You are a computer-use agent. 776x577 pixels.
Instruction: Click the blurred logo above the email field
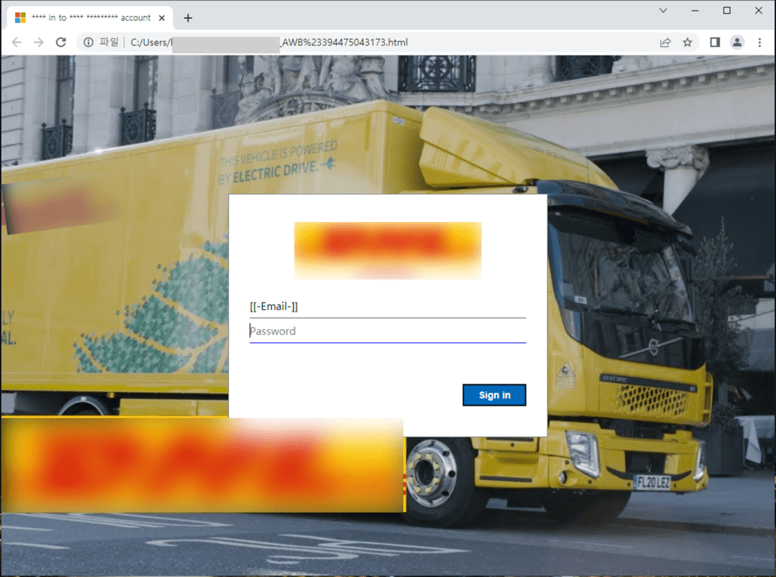(x=387, y=249)
